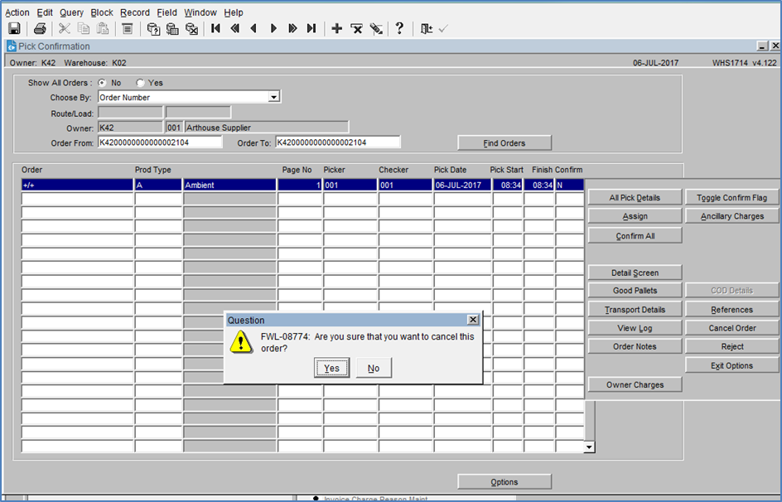
Task: Open the Detail Screen button
Action: tap(635, 273)
